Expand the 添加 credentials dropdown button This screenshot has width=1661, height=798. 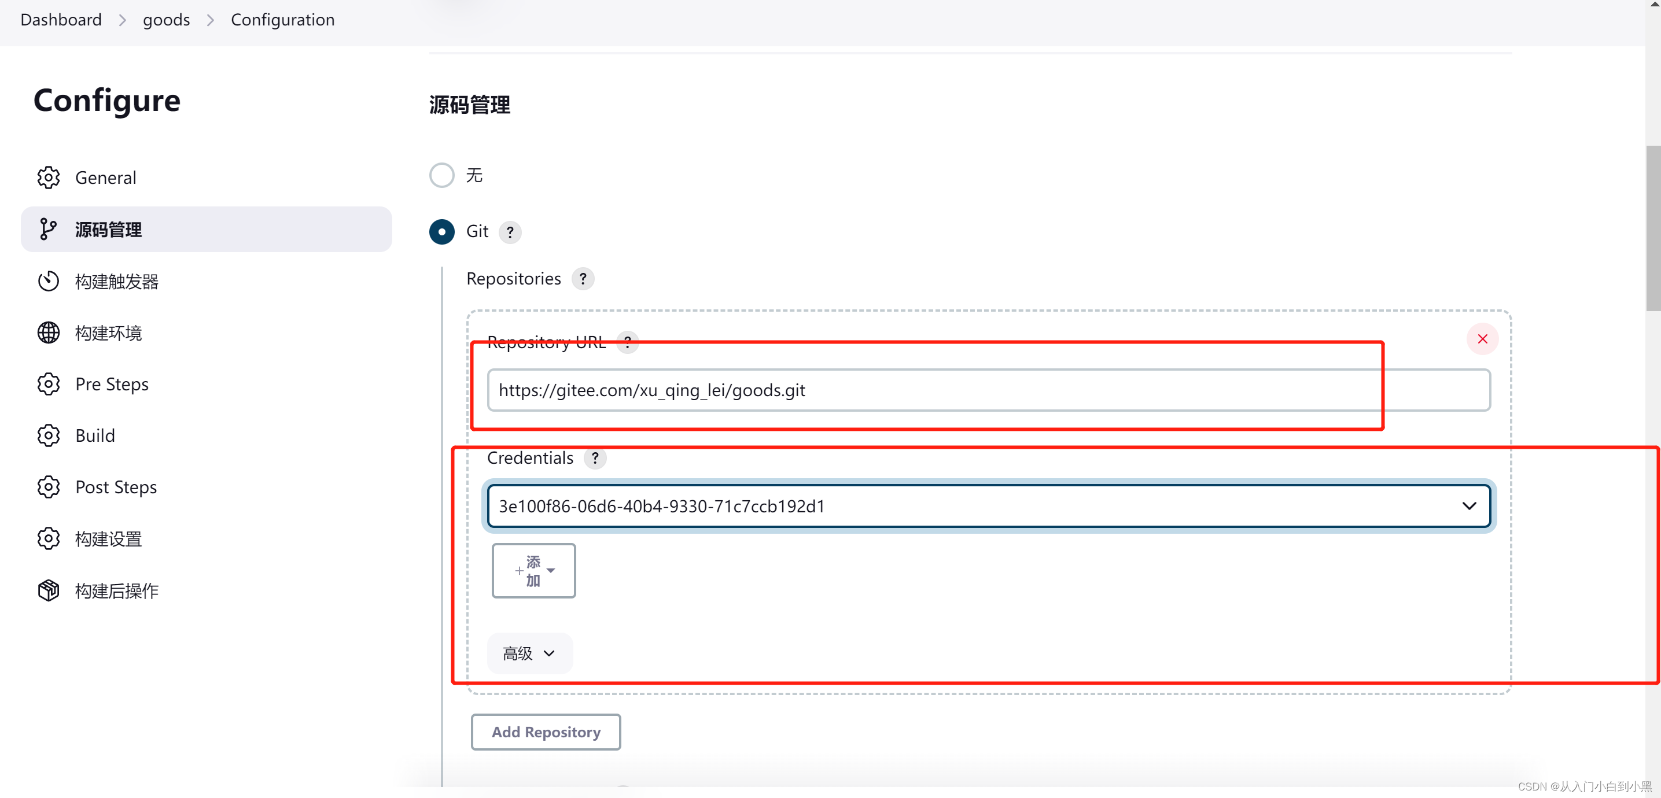533,571
